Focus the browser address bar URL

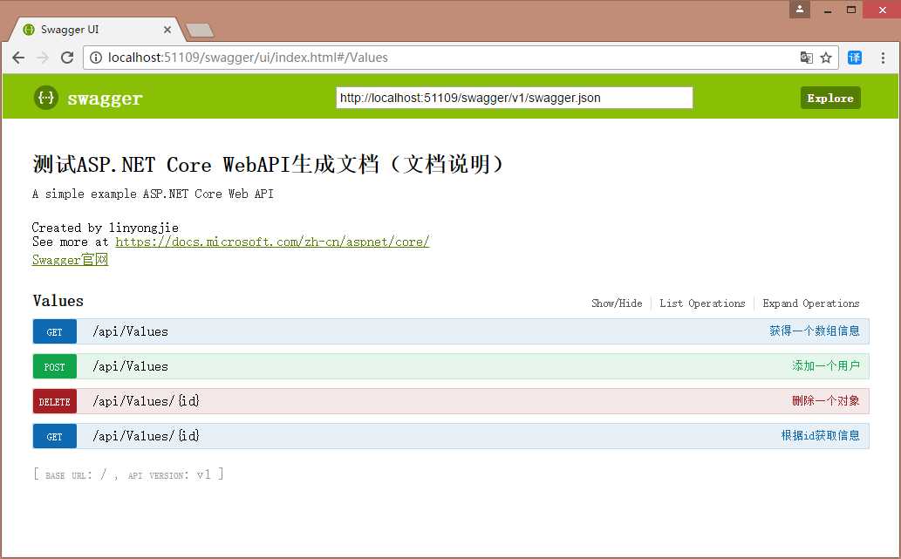248,58
